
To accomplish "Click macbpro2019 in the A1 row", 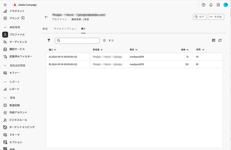I will (x=137, y=57).
